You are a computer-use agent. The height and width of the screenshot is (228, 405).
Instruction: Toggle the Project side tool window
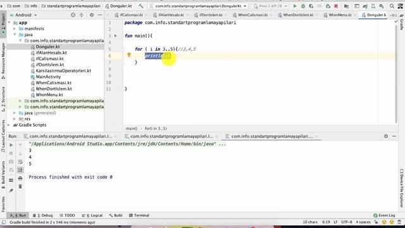[3, 24]
